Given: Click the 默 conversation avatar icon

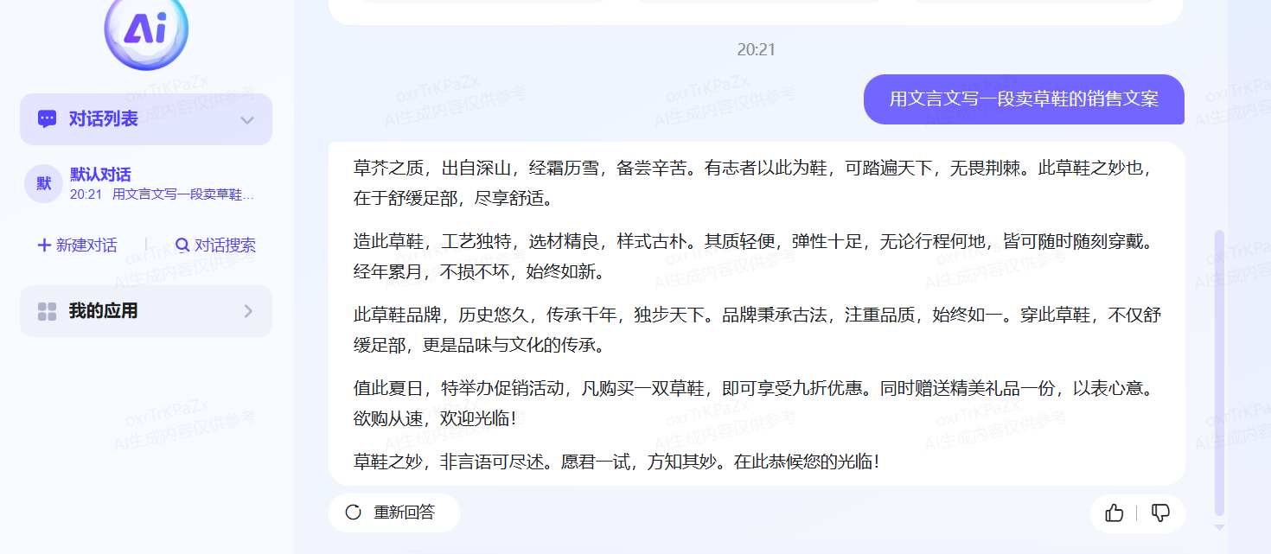Looking at the screenshot, I should coord(43,184).
